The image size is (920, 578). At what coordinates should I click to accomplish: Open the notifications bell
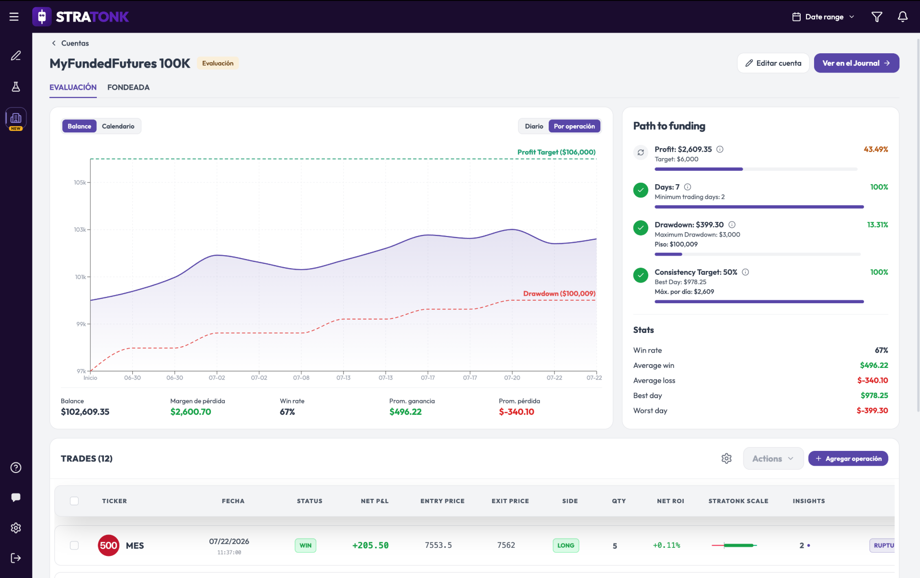[x=902, y=17]
